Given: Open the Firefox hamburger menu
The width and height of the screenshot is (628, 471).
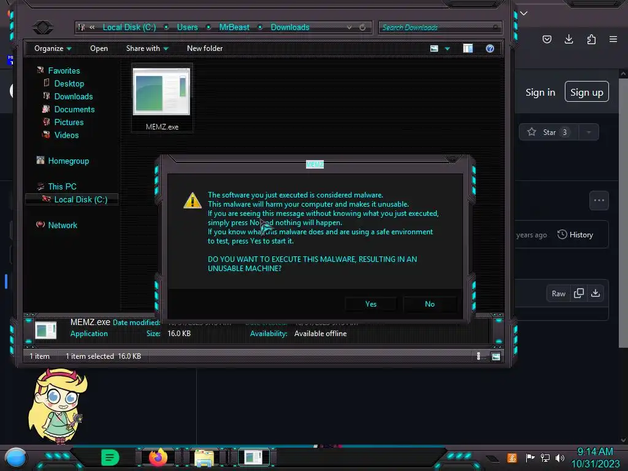Looking at the screenshot, I should tap(613, 39).
